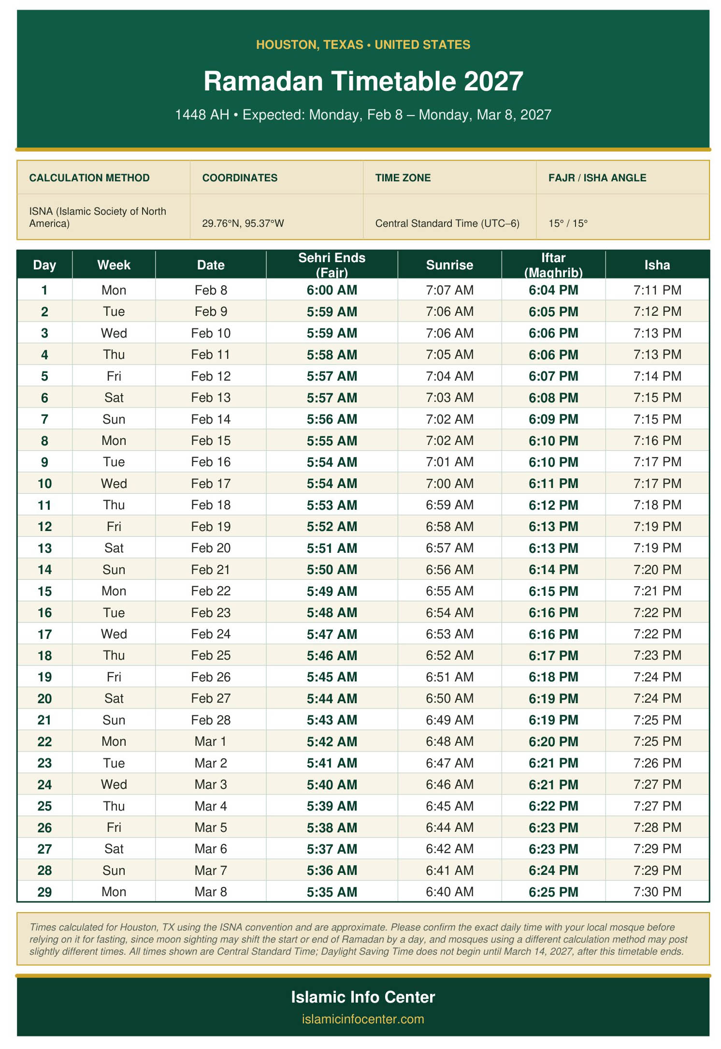Click the date cell 'Mar 1'

(x=211, y=741)
